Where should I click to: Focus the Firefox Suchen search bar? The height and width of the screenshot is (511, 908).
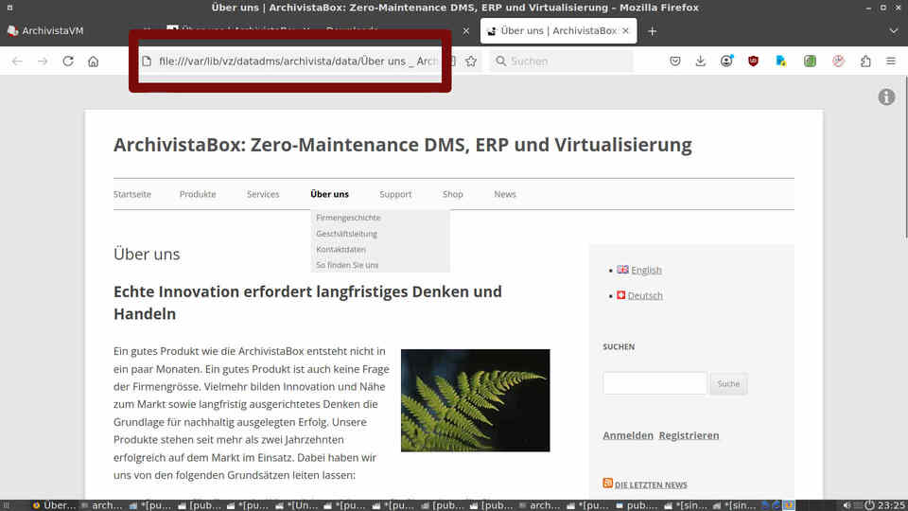point(561,61)
